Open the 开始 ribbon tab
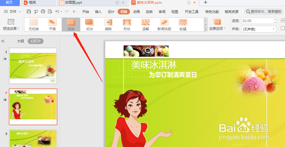This screenshot has width=285, height=147. [86, 12]
